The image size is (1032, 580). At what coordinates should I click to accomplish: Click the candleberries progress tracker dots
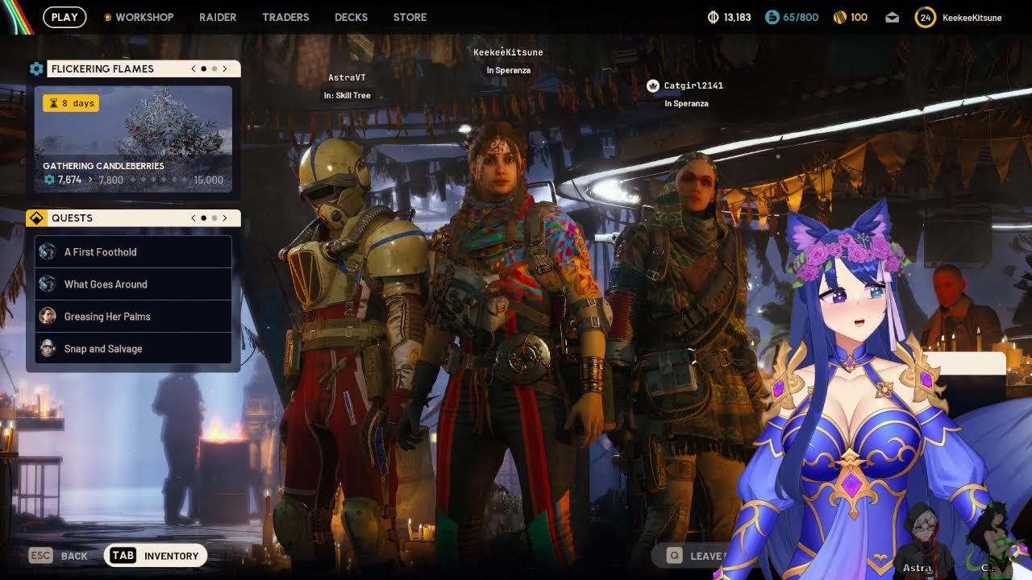click(158, 180)
